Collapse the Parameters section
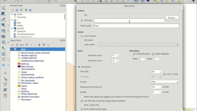 pyautogui.click(x=79, y=67)
